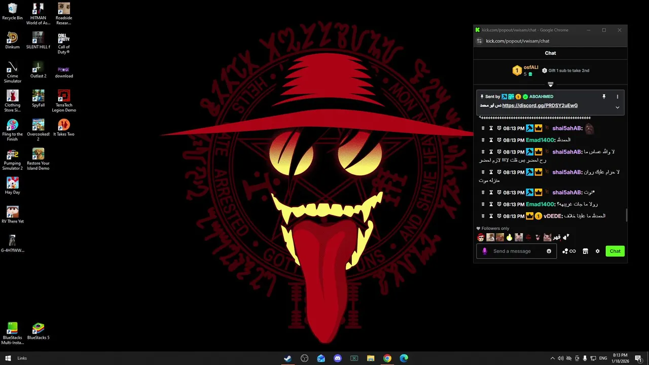The image size is (649, 365).
Task: Click Gift 1 sub to take 2nd
Action: (x=565, y=70)
